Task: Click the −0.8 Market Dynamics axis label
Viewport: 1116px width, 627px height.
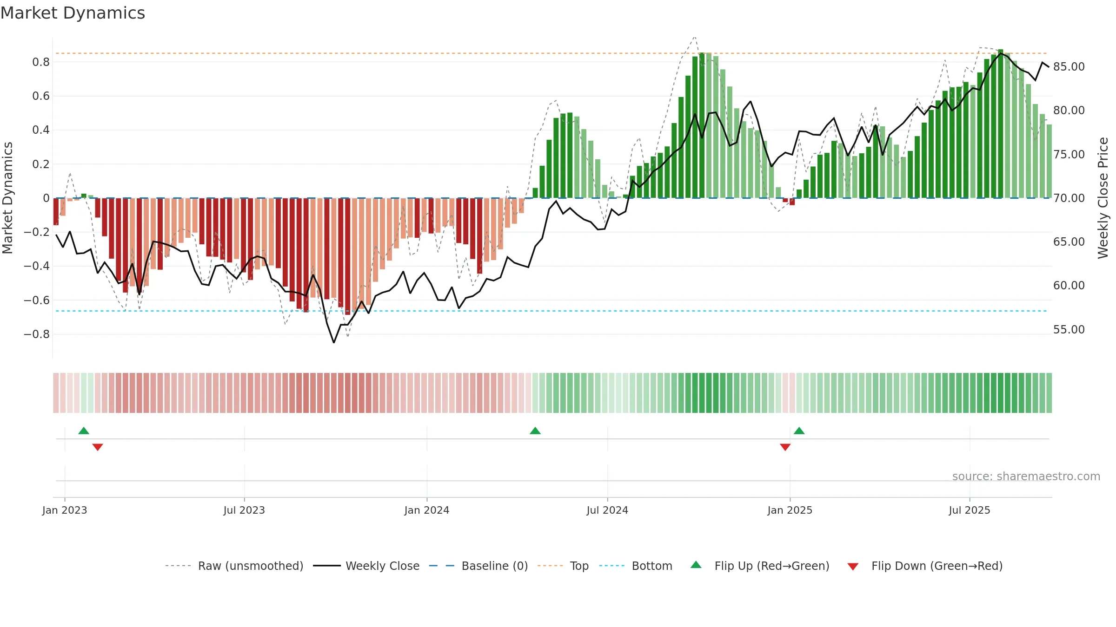Action: pos(37,334)
